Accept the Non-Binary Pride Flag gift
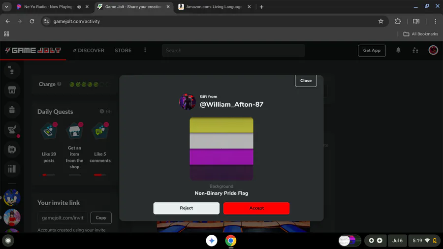The height and width of the screenshot is (249, 443). coord(256,208)
